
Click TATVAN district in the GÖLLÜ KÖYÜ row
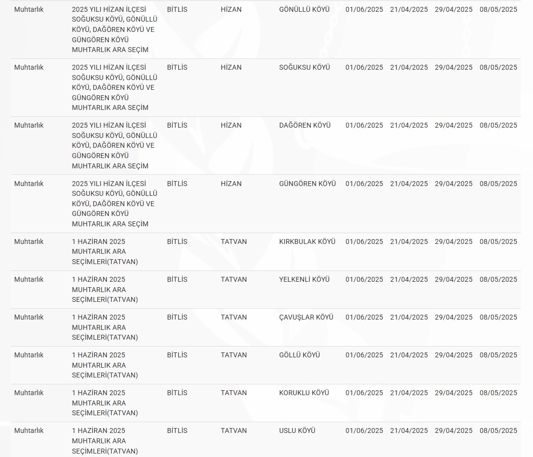coord(234,355)
